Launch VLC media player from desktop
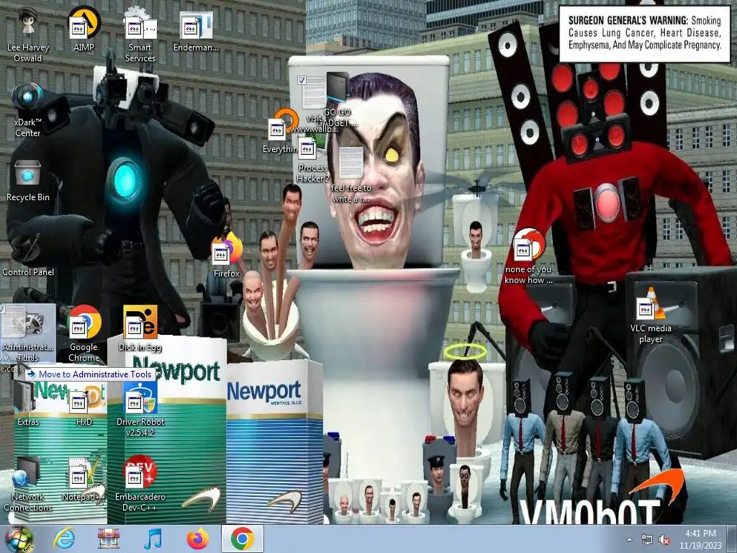This screenshot has width=737, height=553. point(651,315)
